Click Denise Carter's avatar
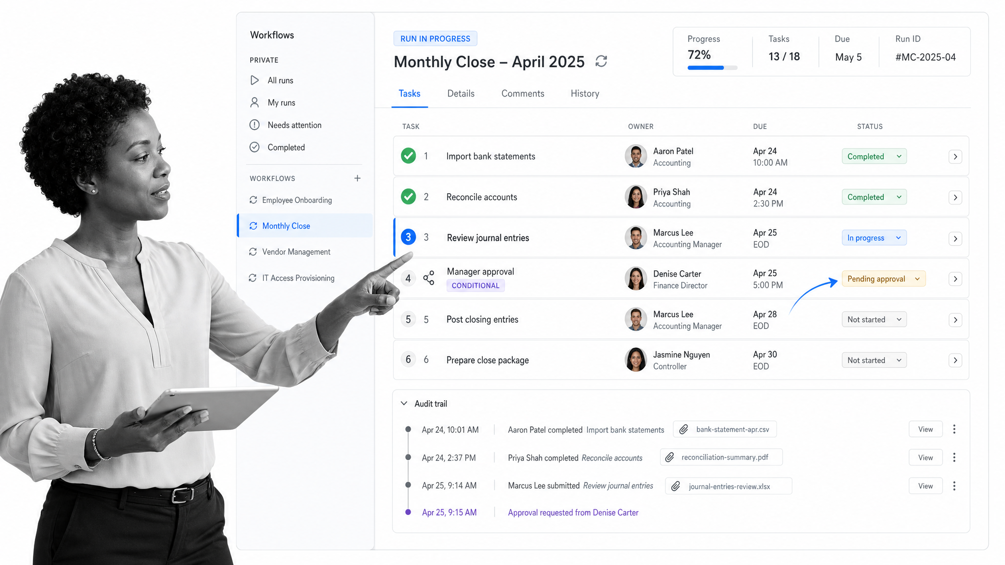 pos(635,279)
